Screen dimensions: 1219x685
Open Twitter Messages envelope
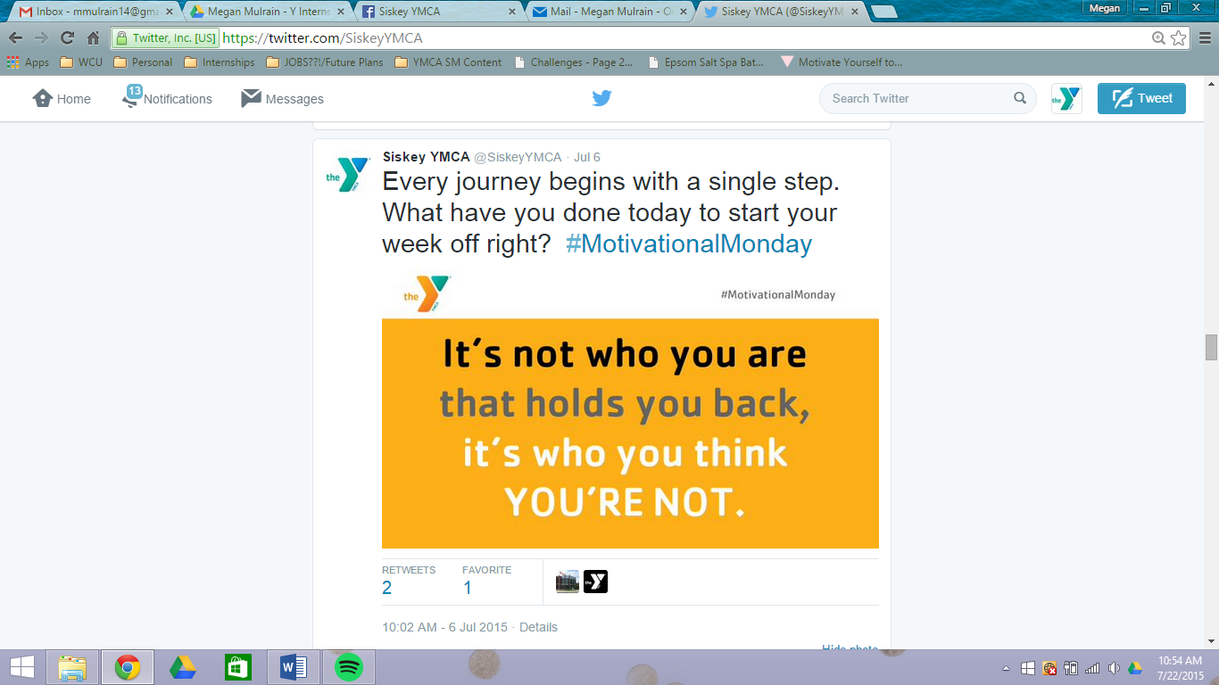(282, 99)
